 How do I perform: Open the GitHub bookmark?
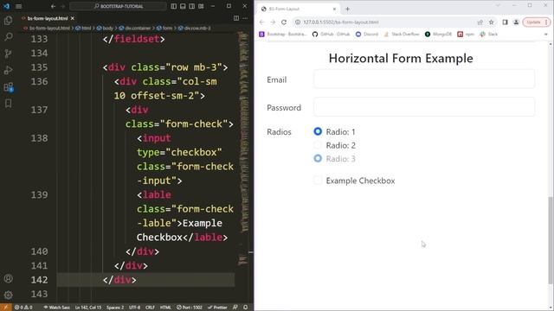(331, 35)
